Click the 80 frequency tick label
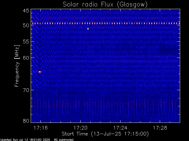Image resolution: width=189 pixels, height=141 pixels. 26,121
